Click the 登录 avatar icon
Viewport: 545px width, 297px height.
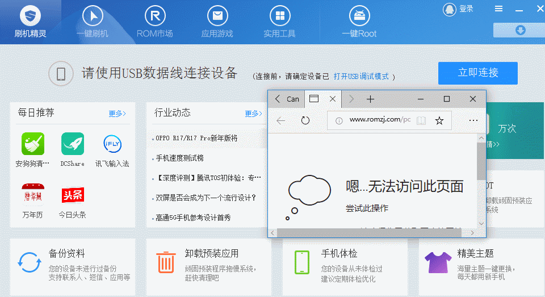pos(449,10)
